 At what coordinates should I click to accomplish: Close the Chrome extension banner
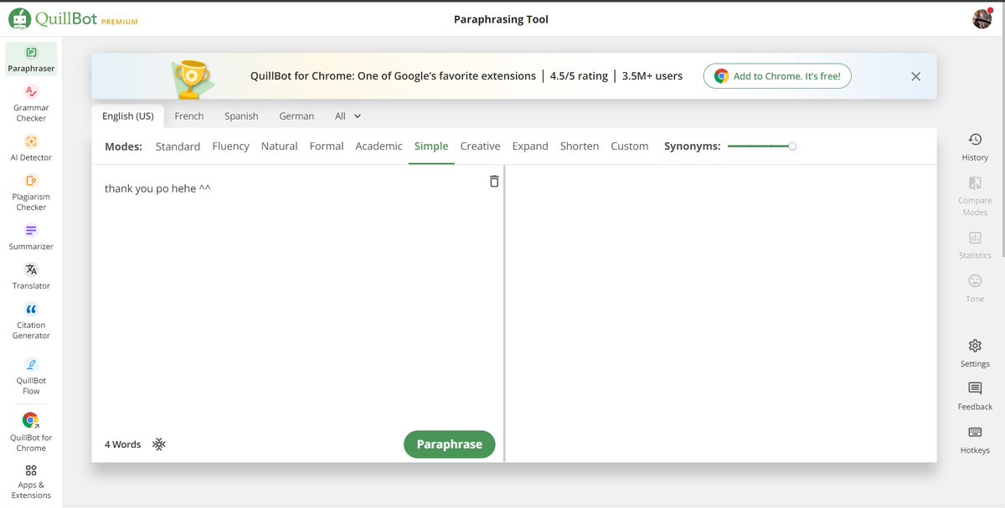(915, 76)
